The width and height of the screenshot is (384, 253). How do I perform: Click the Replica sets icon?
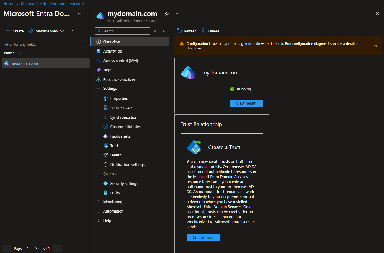click(106, 136)
